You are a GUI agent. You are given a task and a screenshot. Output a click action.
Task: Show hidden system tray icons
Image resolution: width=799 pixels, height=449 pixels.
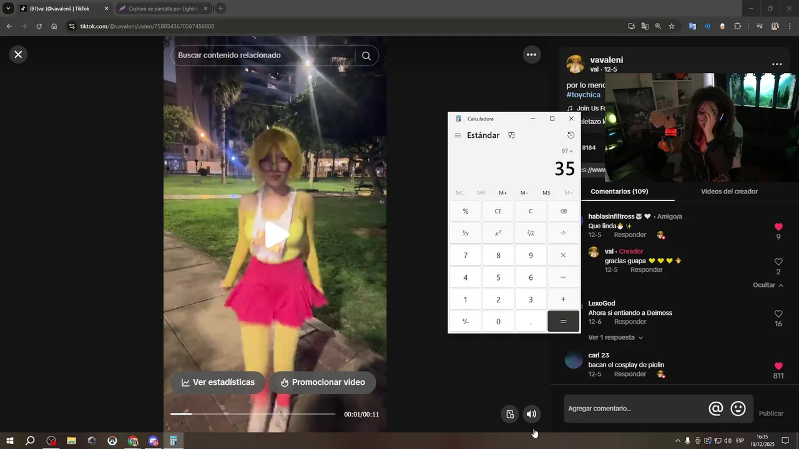click(x=677, y=441)
